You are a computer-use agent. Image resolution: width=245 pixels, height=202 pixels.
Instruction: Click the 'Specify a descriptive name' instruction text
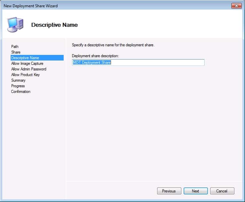[x=113, y=45]
